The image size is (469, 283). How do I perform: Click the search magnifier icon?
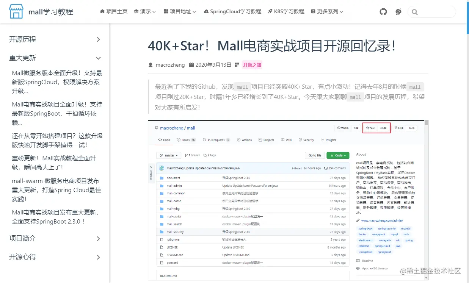(x=414, y=12)
